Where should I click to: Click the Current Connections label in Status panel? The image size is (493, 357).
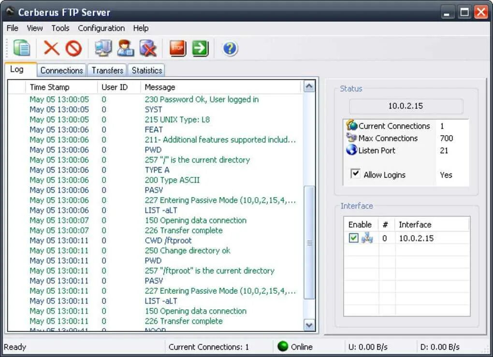tap(394, 126)
